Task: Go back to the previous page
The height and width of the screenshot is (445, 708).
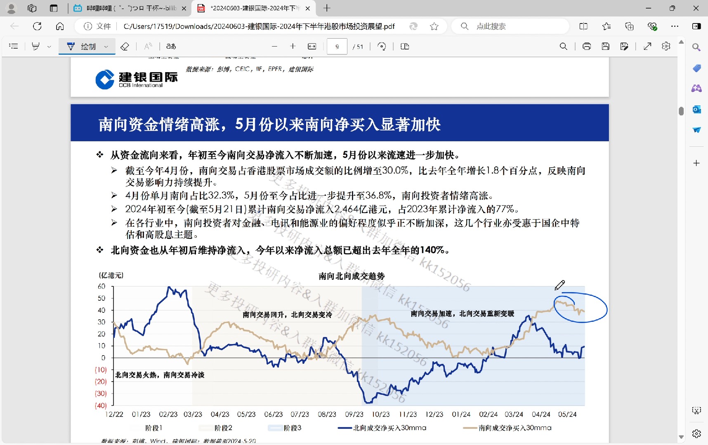Action: 14,26
